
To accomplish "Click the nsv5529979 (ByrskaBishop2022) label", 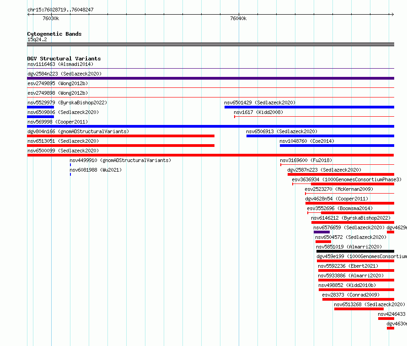I will pyautogui.click(x=67, y=103).
